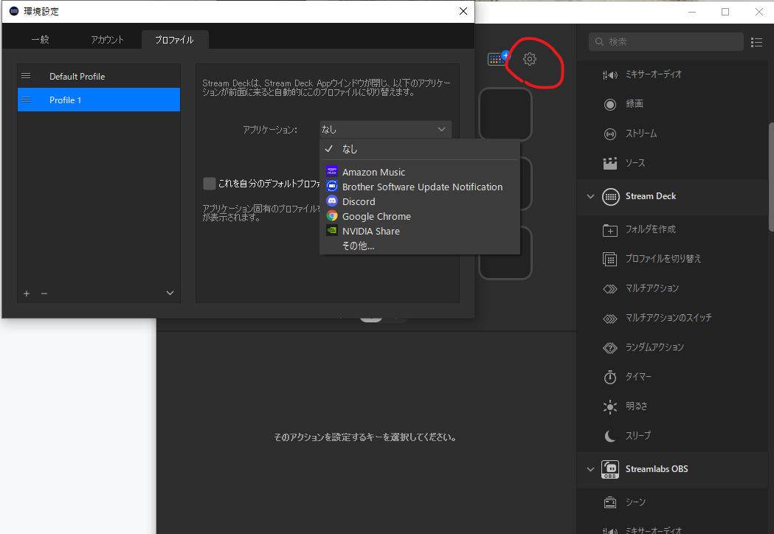Viewport: 774px width, 534px height.
Task: Select the ランダムアクション icon
Action: pos(610,348)
